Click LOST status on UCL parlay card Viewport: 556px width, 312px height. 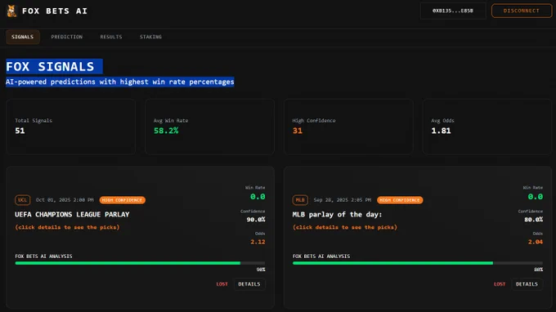(x=222, y=284)
